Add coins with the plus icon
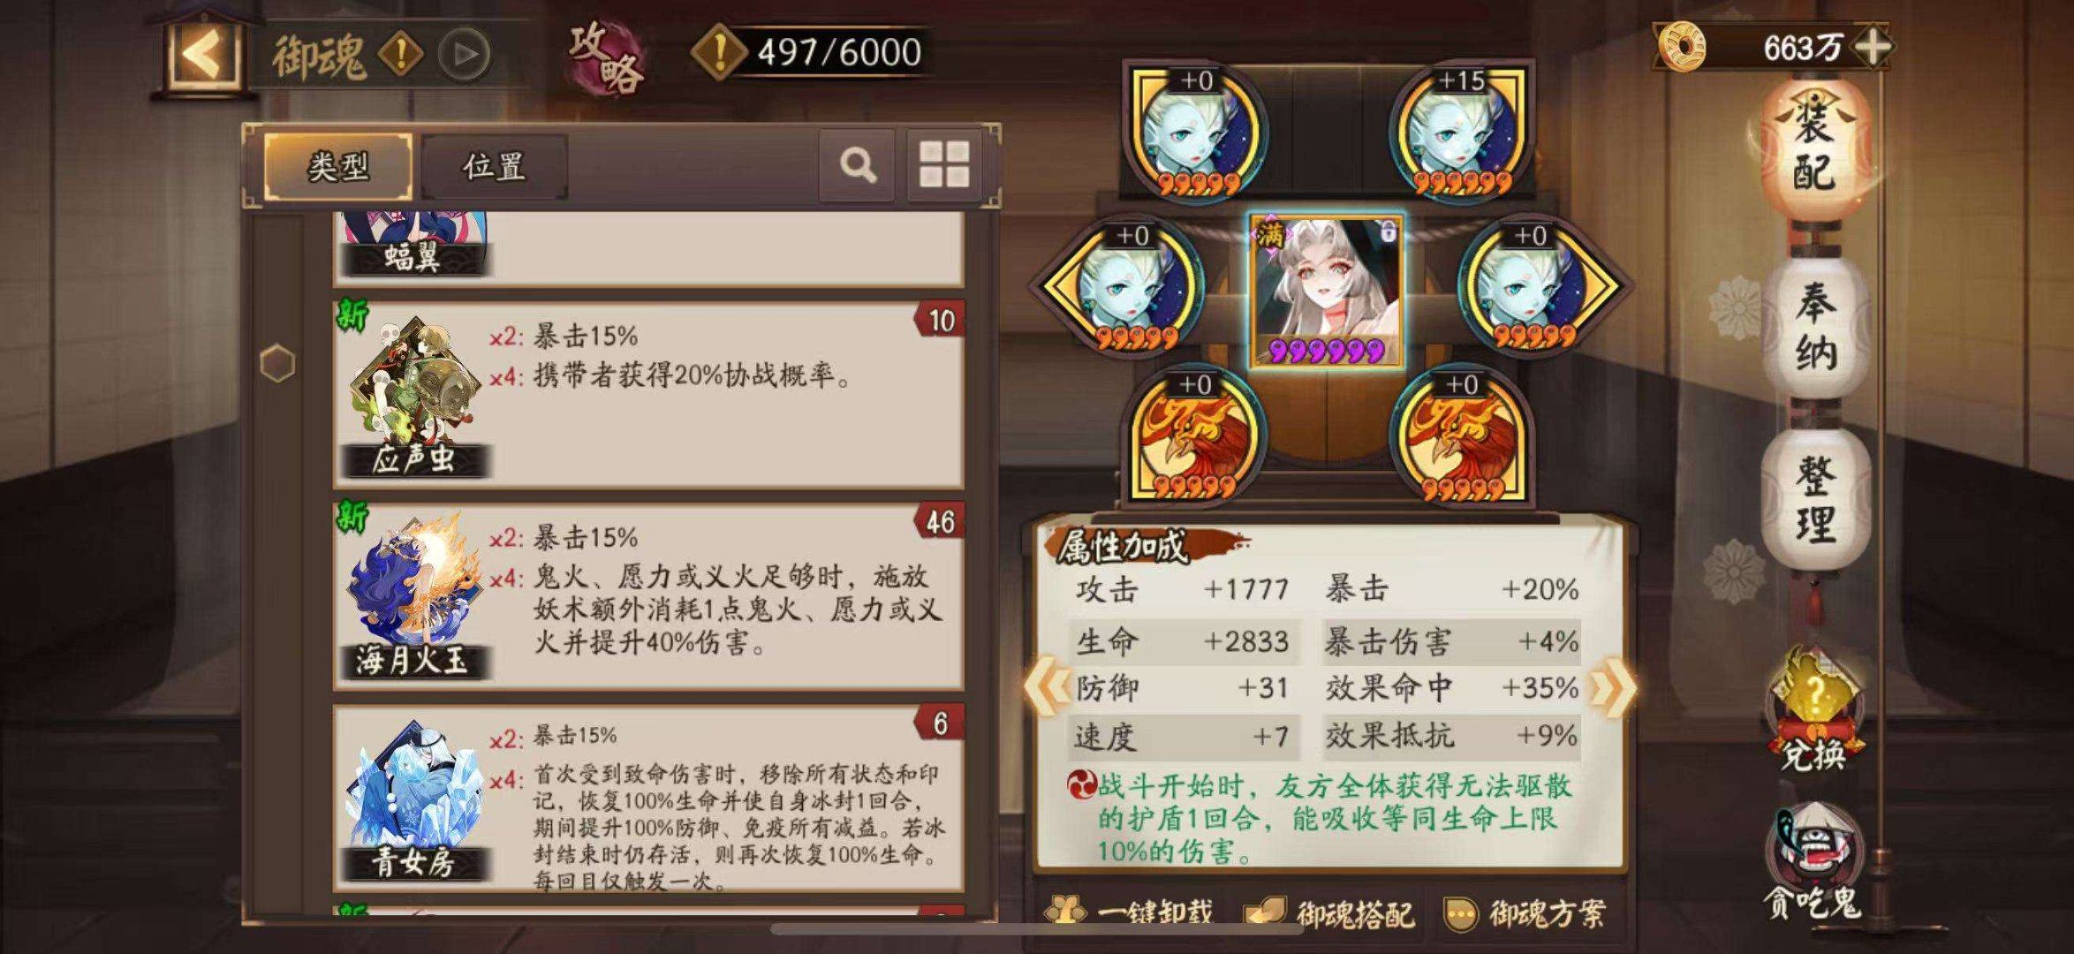Image resolution: width=2074 pixels, height=954 pixels. click(x=1871, y=47)
